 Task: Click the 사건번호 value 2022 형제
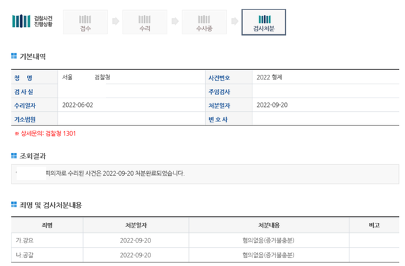click(x=269, y=77)
